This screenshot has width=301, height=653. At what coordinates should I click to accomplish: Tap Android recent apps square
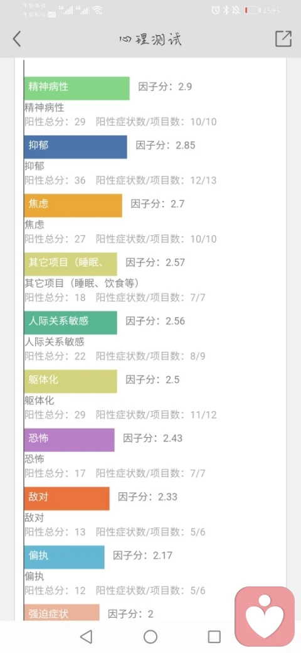tap(214, 637)
